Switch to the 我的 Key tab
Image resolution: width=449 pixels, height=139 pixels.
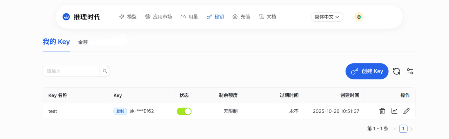[56, 42]
